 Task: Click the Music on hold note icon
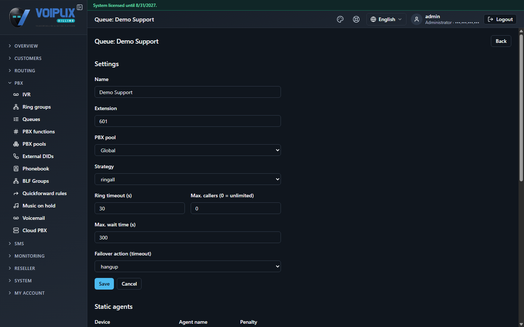tap(16, 206)
